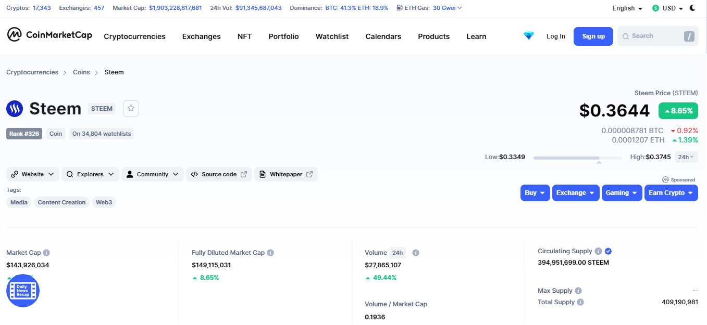The image size is (707, 325).
Task: Click the Market Cap info icon
Action: click(x=46, y=253)
